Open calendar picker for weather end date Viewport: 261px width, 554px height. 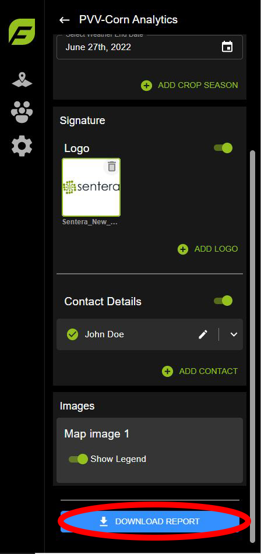point(227,47)
